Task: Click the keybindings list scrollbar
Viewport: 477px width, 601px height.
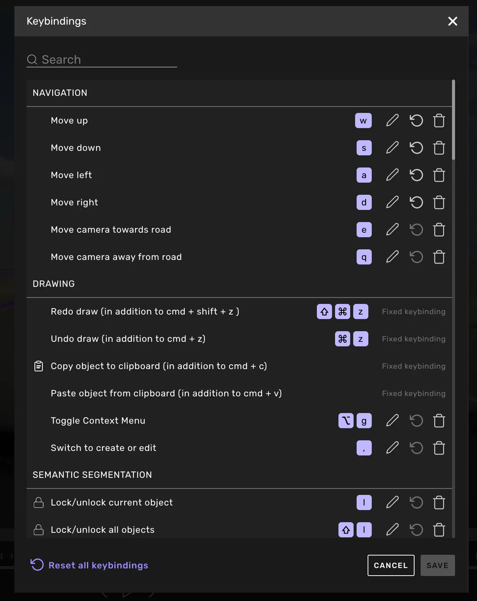Action: pyautogui.click(x=454, y=120)
